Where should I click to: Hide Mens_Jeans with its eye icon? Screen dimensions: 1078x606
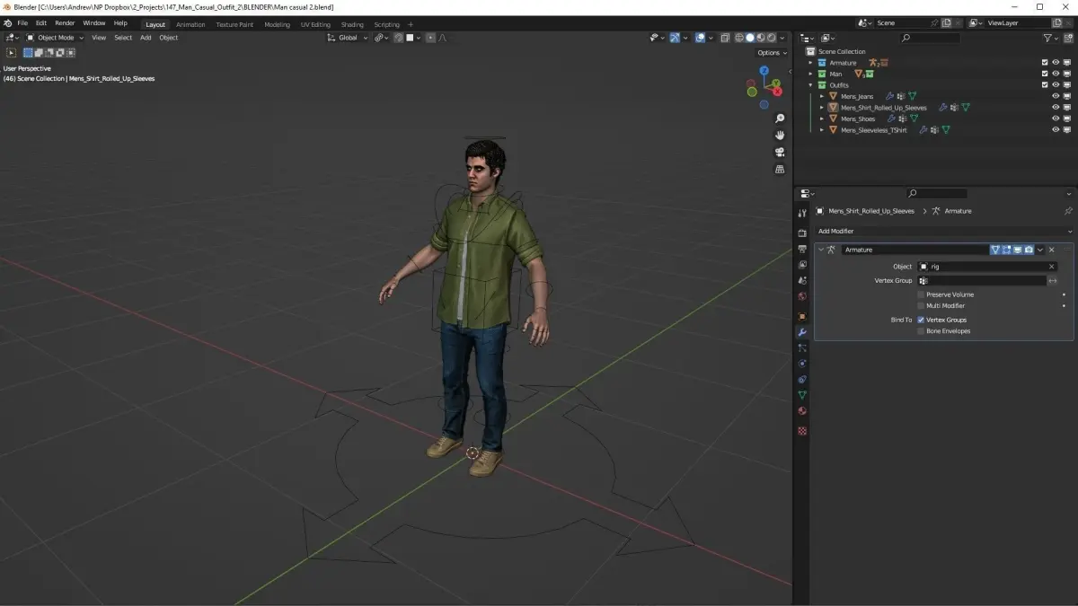tap(1056, 96)
